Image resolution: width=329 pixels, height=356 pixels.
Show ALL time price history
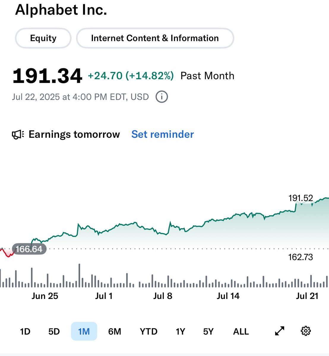pyautogui.click(x=241, y=331)
